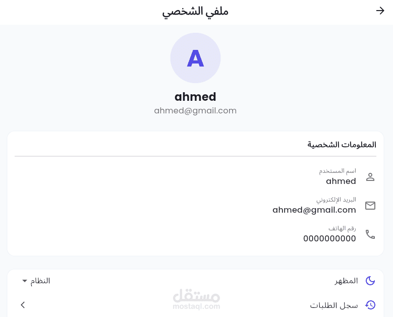Image resolution: width=393 pixels, height=317 pixels.
Task: Expand order history using the chevron
Action: pos(23,305)
